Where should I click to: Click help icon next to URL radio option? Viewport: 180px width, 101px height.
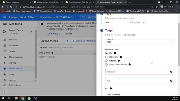[x=115, y=53]
